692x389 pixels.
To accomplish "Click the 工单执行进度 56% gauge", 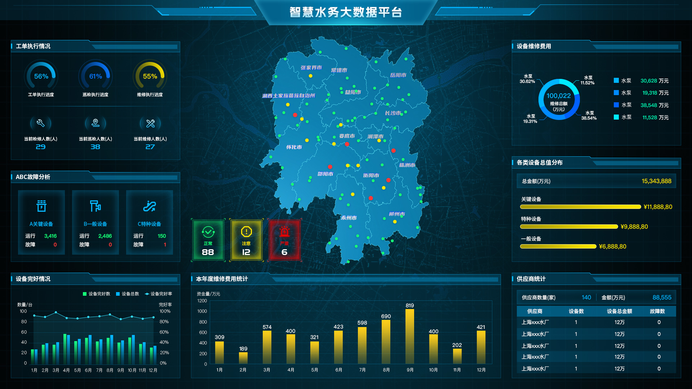I will point(41,76).
